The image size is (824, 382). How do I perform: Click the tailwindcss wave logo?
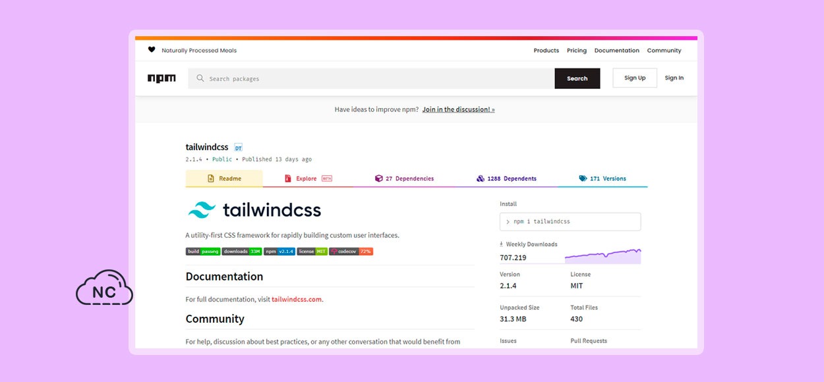pyautogui.click(x=202, y=210)
